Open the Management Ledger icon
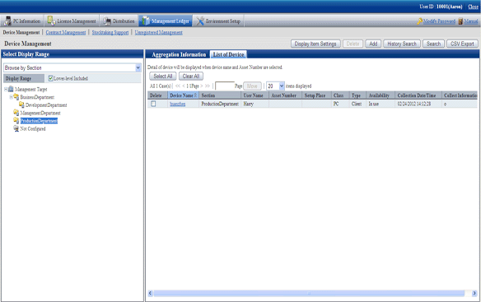 146,21
